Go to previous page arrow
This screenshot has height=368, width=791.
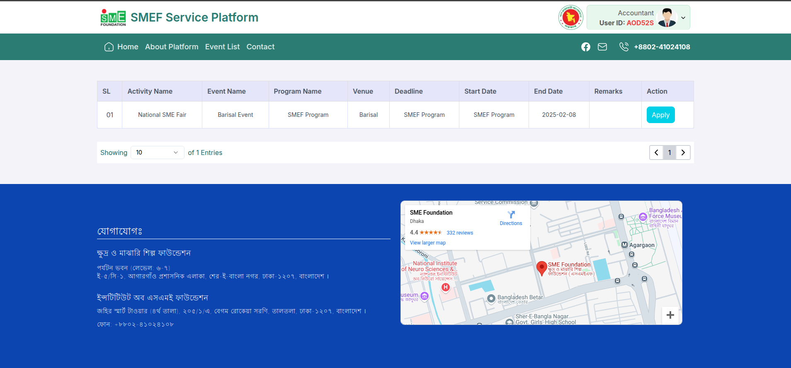tap(656, 153)
